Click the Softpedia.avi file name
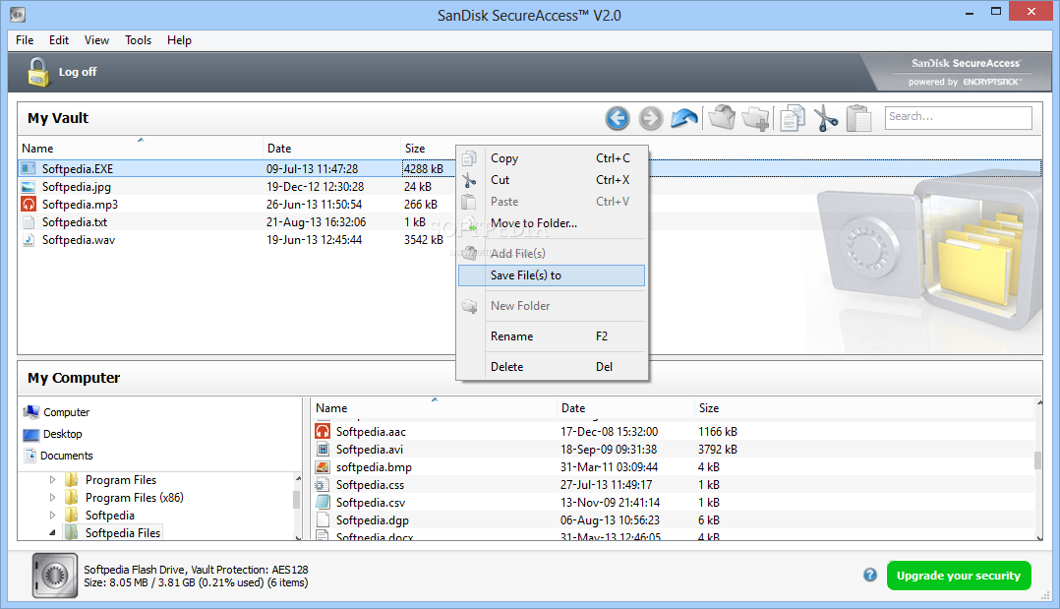Screen dimensions: 1060x609 click(369, 450)
